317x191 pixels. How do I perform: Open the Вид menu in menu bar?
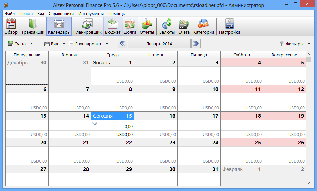coord(41,14)
